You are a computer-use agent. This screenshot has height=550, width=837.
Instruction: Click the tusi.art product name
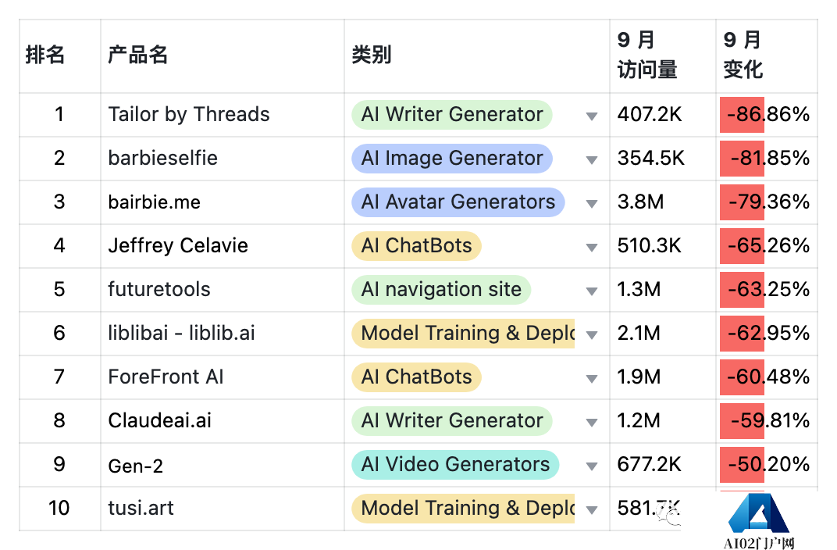(x=141, y=508)
